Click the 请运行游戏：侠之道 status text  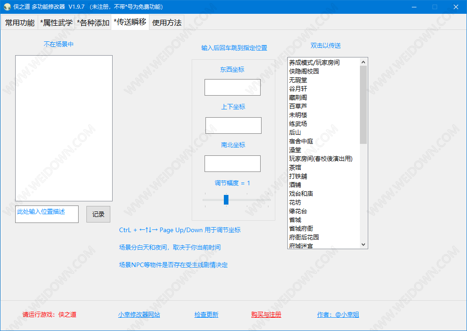coord(50,314)
